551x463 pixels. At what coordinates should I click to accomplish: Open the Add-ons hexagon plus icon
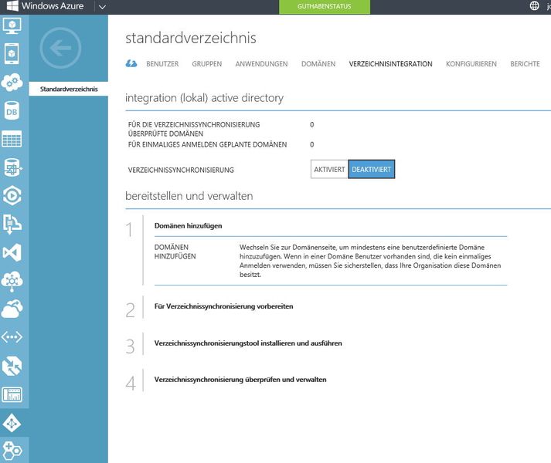(x=12, y=451)
